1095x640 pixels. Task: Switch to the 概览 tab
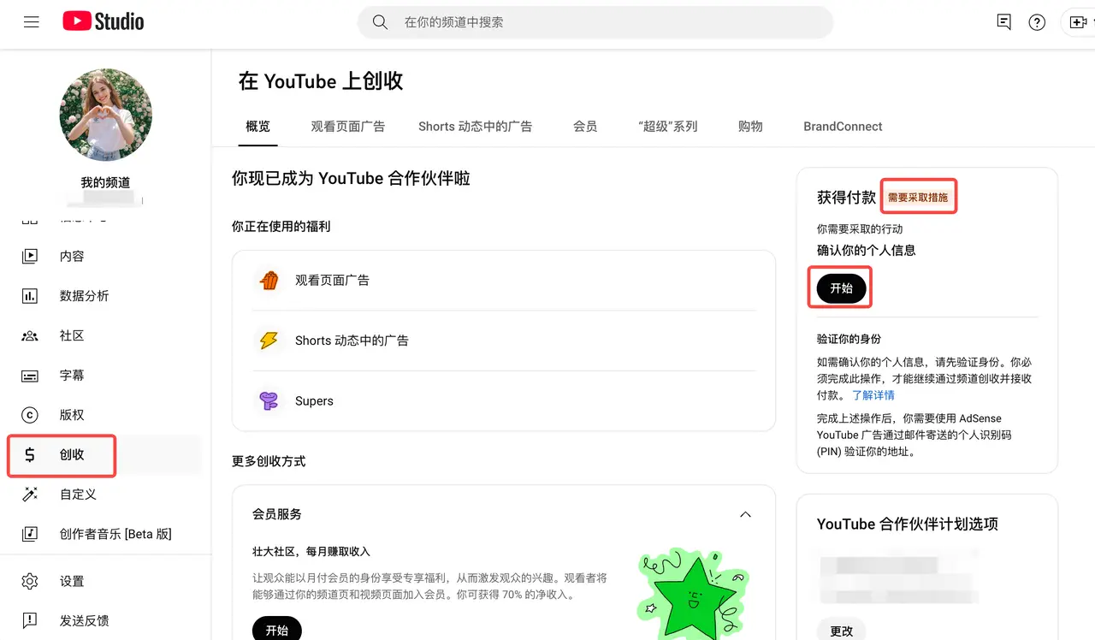pyautogui.click(x=257, y=126)
